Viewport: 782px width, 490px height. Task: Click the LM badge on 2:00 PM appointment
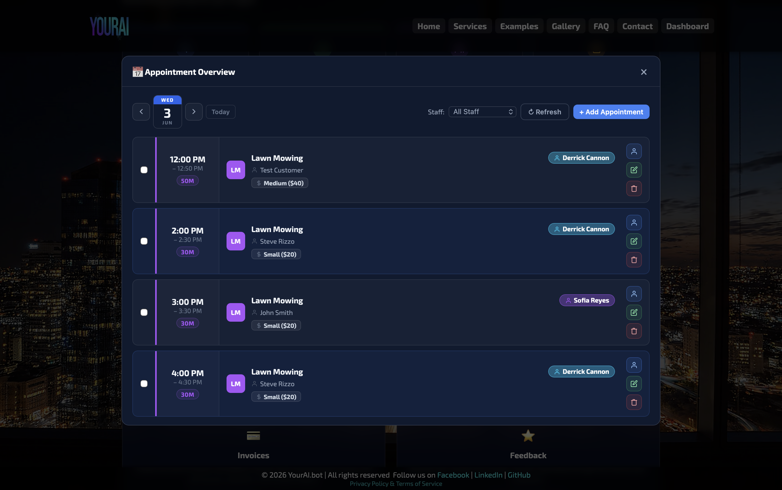point(236,241)
